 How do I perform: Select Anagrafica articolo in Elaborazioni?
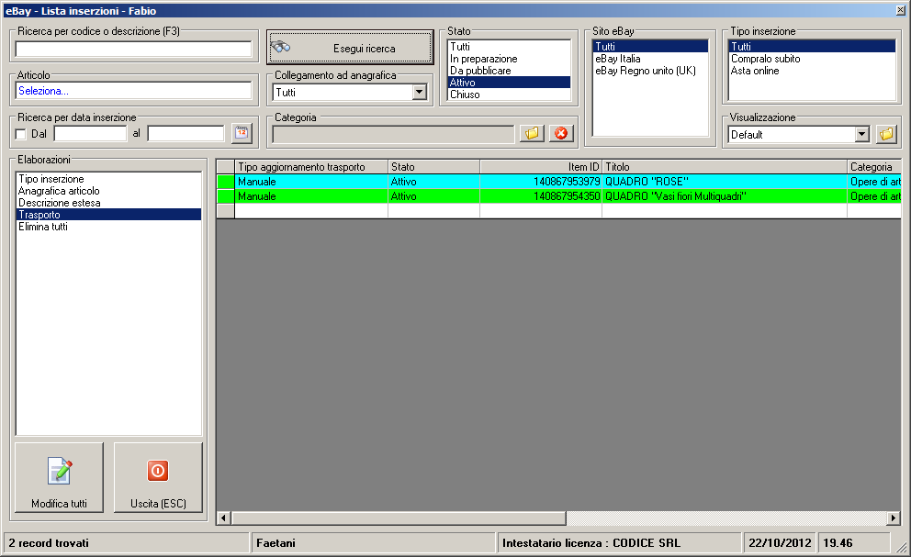point(108,191)
